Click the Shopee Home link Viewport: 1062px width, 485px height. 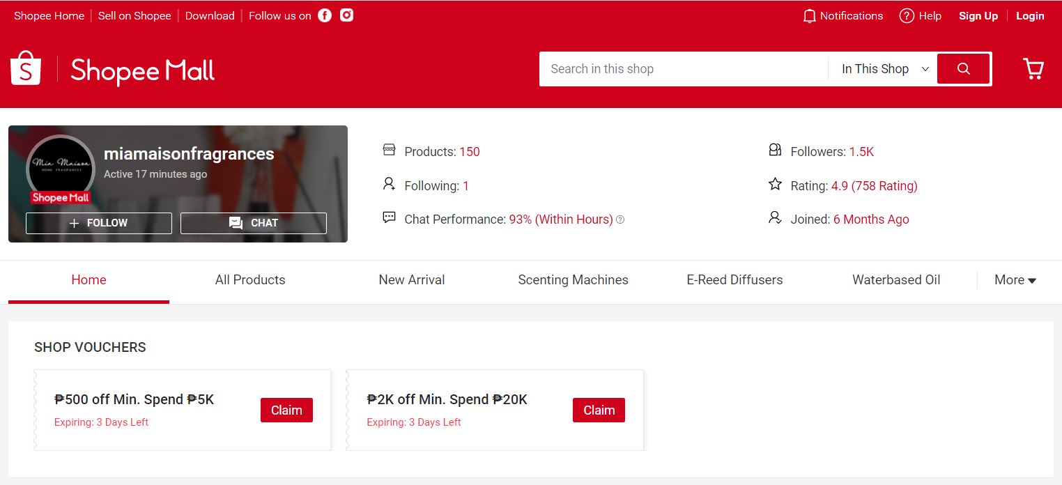pyautogui.click(x=49, y=15)
